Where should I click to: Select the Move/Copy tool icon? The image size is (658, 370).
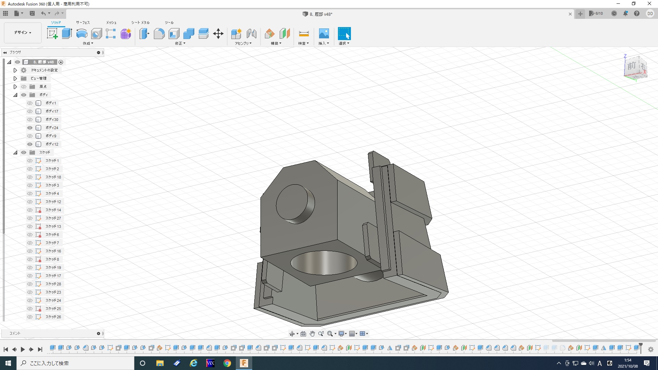(x=218, y=34)
